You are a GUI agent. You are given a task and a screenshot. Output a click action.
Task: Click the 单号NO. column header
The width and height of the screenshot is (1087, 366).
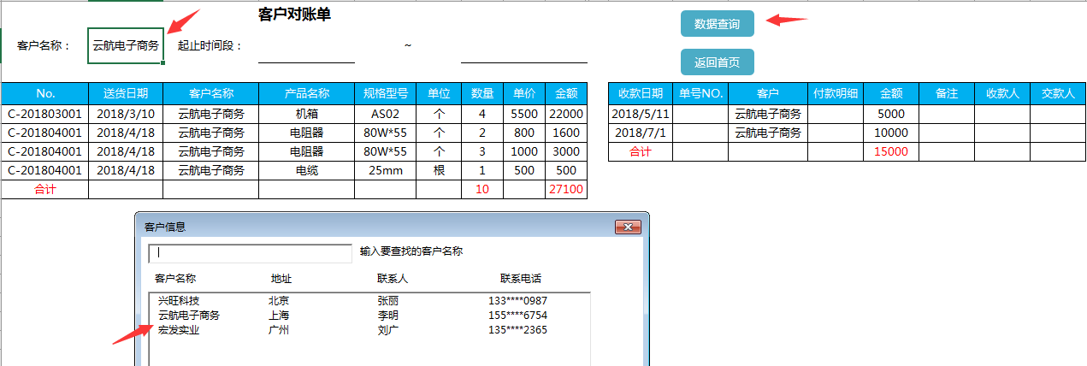point(700,93)
